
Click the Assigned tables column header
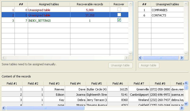coord(49,4)
